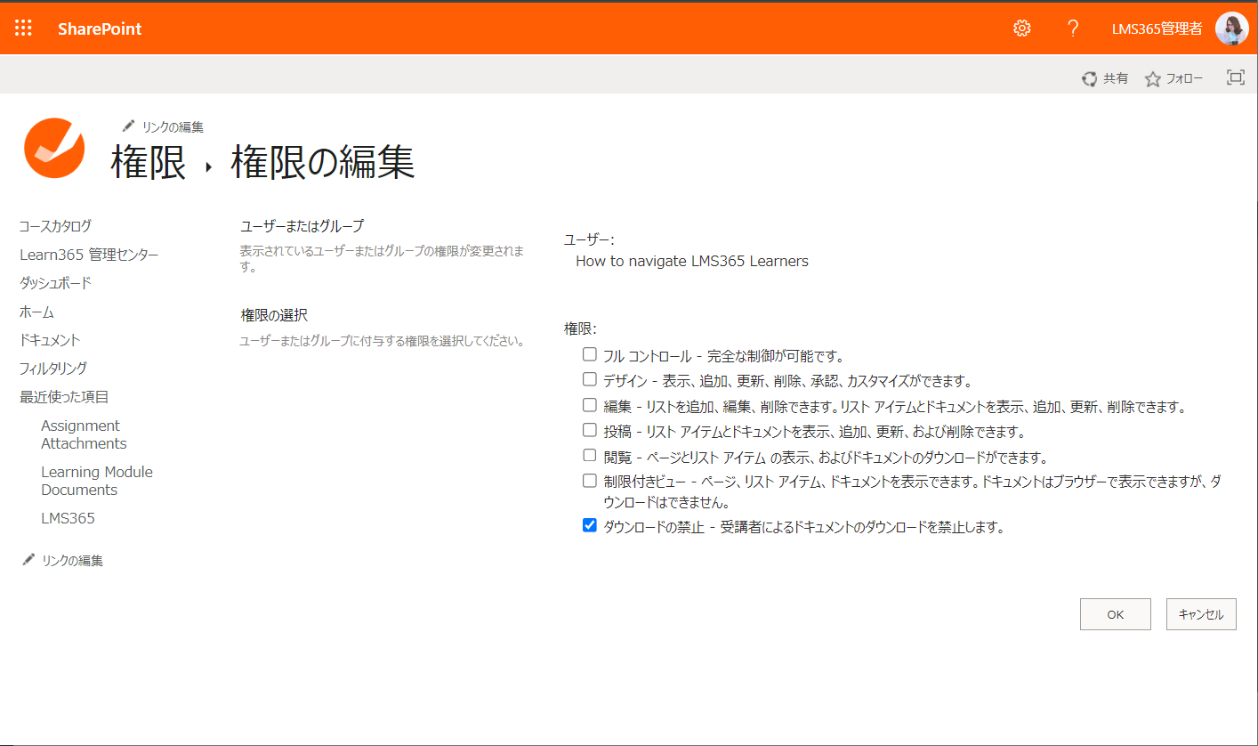Screen dimensions: 1258x746
Task: Click the キャンセル button
Action: (1201, 614)
